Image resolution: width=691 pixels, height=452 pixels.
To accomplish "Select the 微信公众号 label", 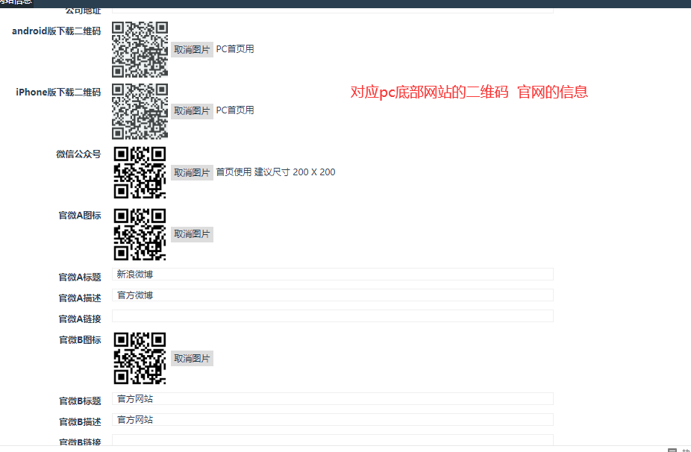I will 78,154.
